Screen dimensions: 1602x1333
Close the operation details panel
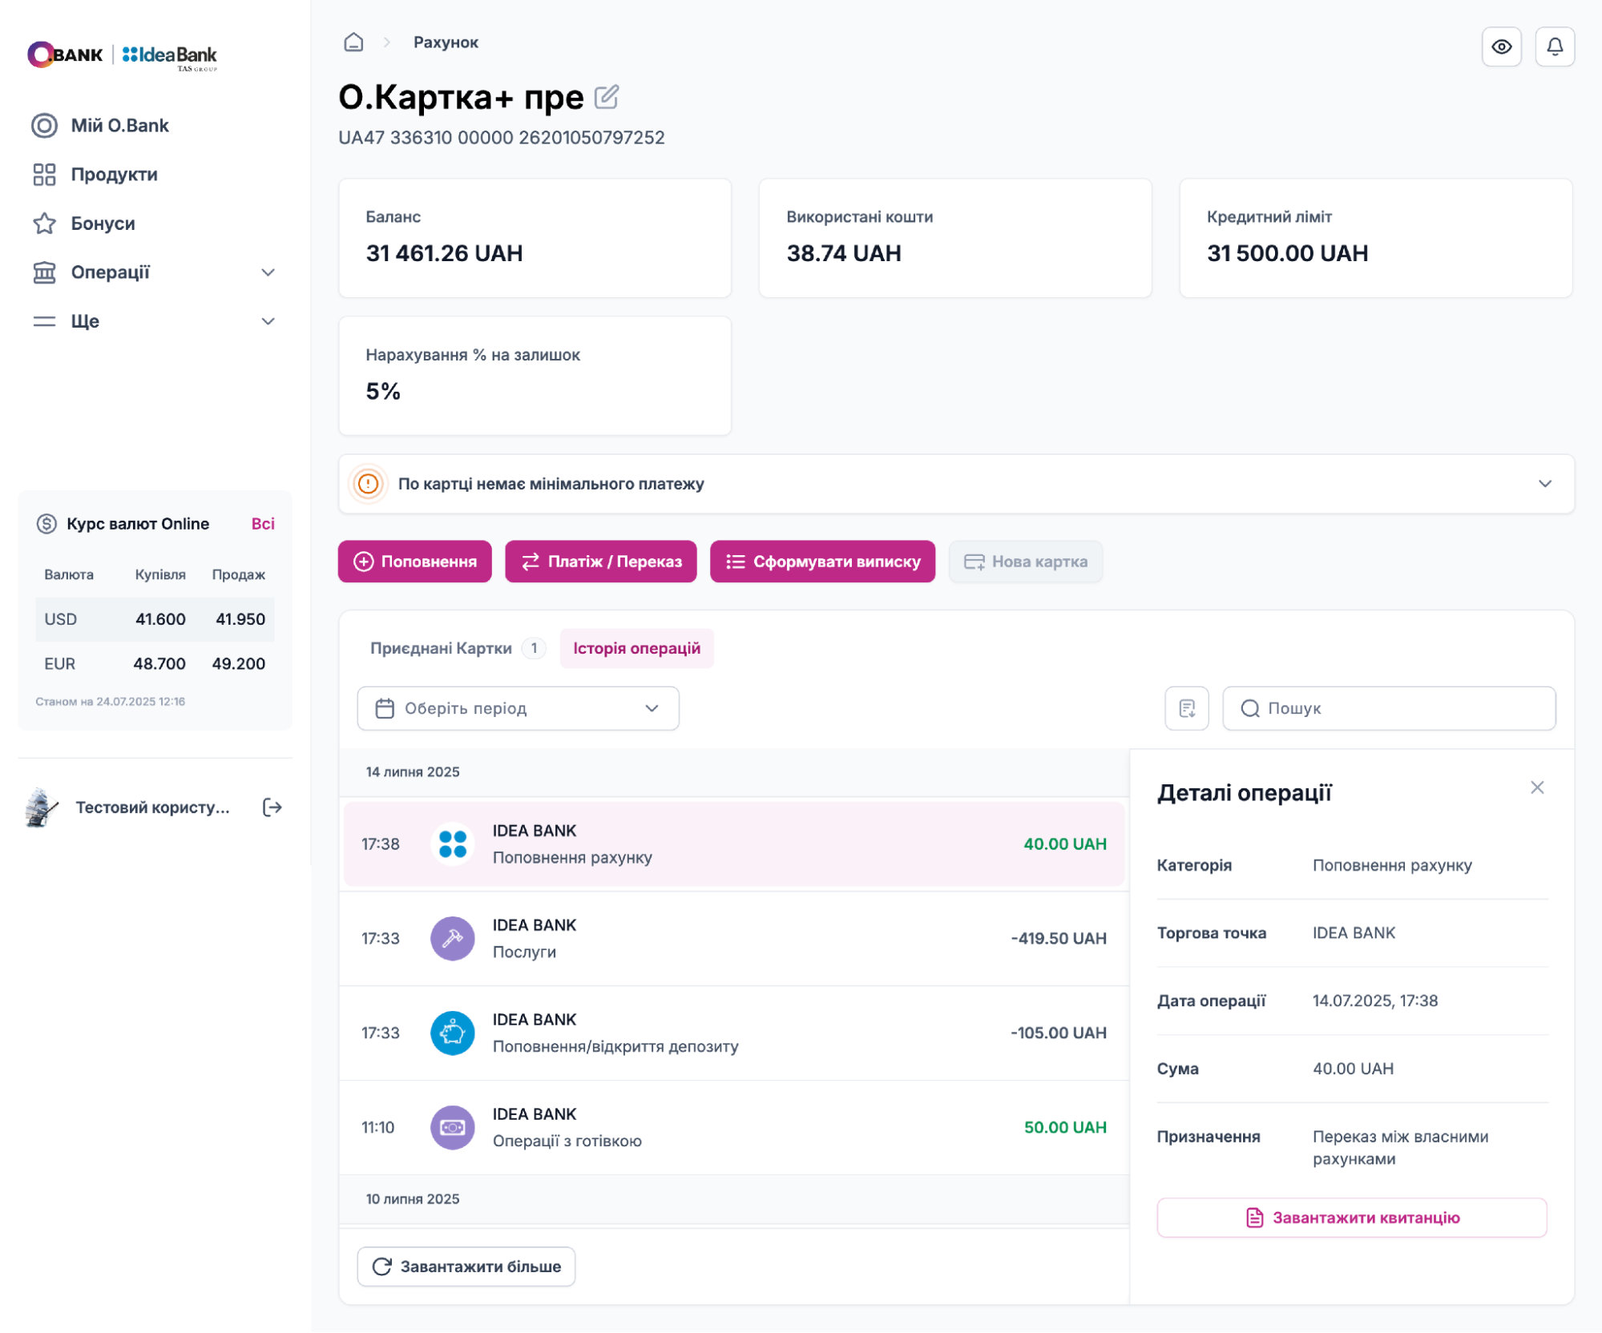tap(1536, 787)
